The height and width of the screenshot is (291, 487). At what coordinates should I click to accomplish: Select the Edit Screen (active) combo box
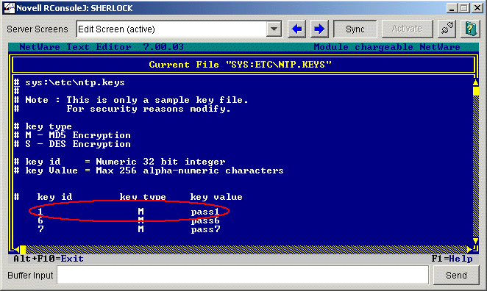pos(179,29)
